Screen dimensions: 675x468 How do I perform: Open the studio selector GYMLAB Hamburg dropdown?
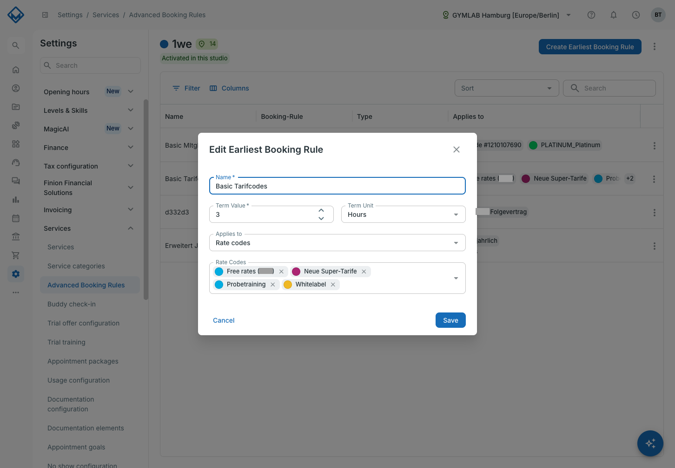click(506, 15)
